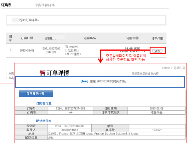The height and width of the screenshot is (143, 189).
Task: Select the 订单详细 column header
Action: [157, 38]
